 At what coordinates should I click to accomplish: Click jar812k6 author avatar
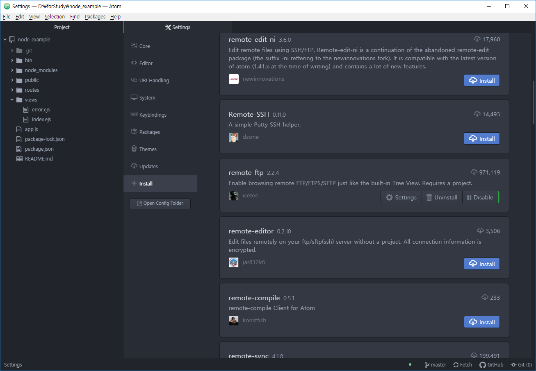coord(233,262)
